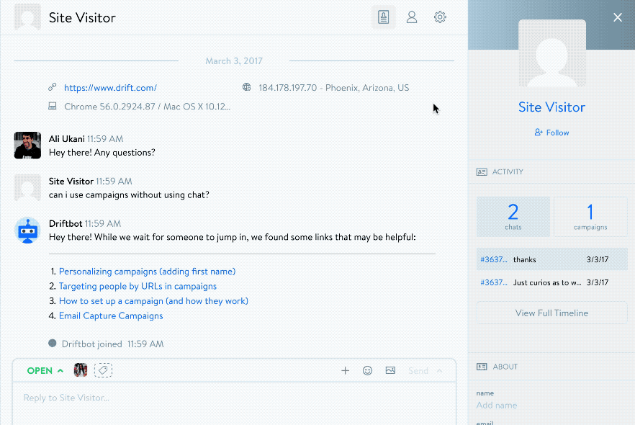Select the 2 chats activity tab
Viewport: 635px width, 425px height.
click(x=513, y=217)
